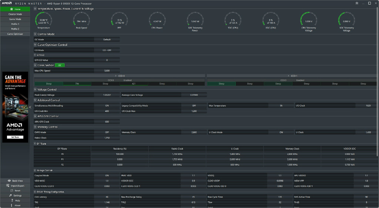The height and width of the screenshot is (208, 379).
Task: Click the Help question mark icon
Action: (12, 201)
